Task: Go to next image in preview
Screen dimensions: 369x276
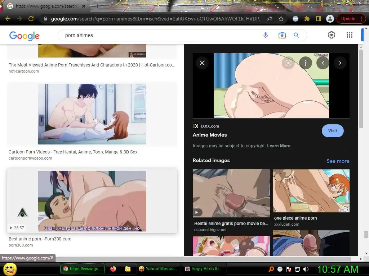Action: [x=340, y=63]
